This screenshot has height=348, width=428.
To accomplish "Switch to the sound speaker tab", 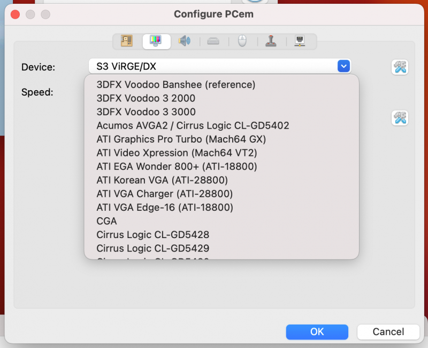I will coord(185,41).
